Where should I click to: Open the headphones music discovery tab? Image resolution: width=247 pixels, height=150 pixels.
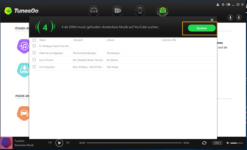point(94,11)
